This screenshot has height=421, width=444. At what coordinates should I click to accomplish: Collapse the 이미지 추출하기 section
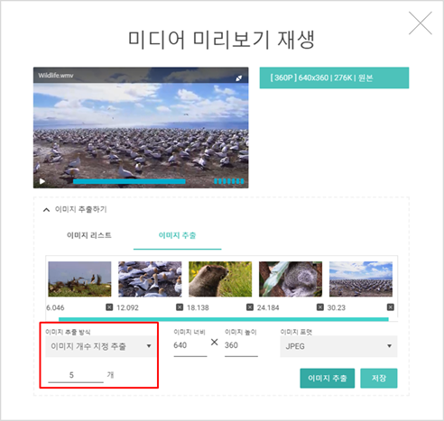tap(46, 210)
